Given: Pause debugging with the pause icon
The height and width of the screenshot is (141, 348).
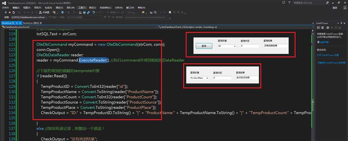Looking at the screenshot, I should [x=6, y=12].
